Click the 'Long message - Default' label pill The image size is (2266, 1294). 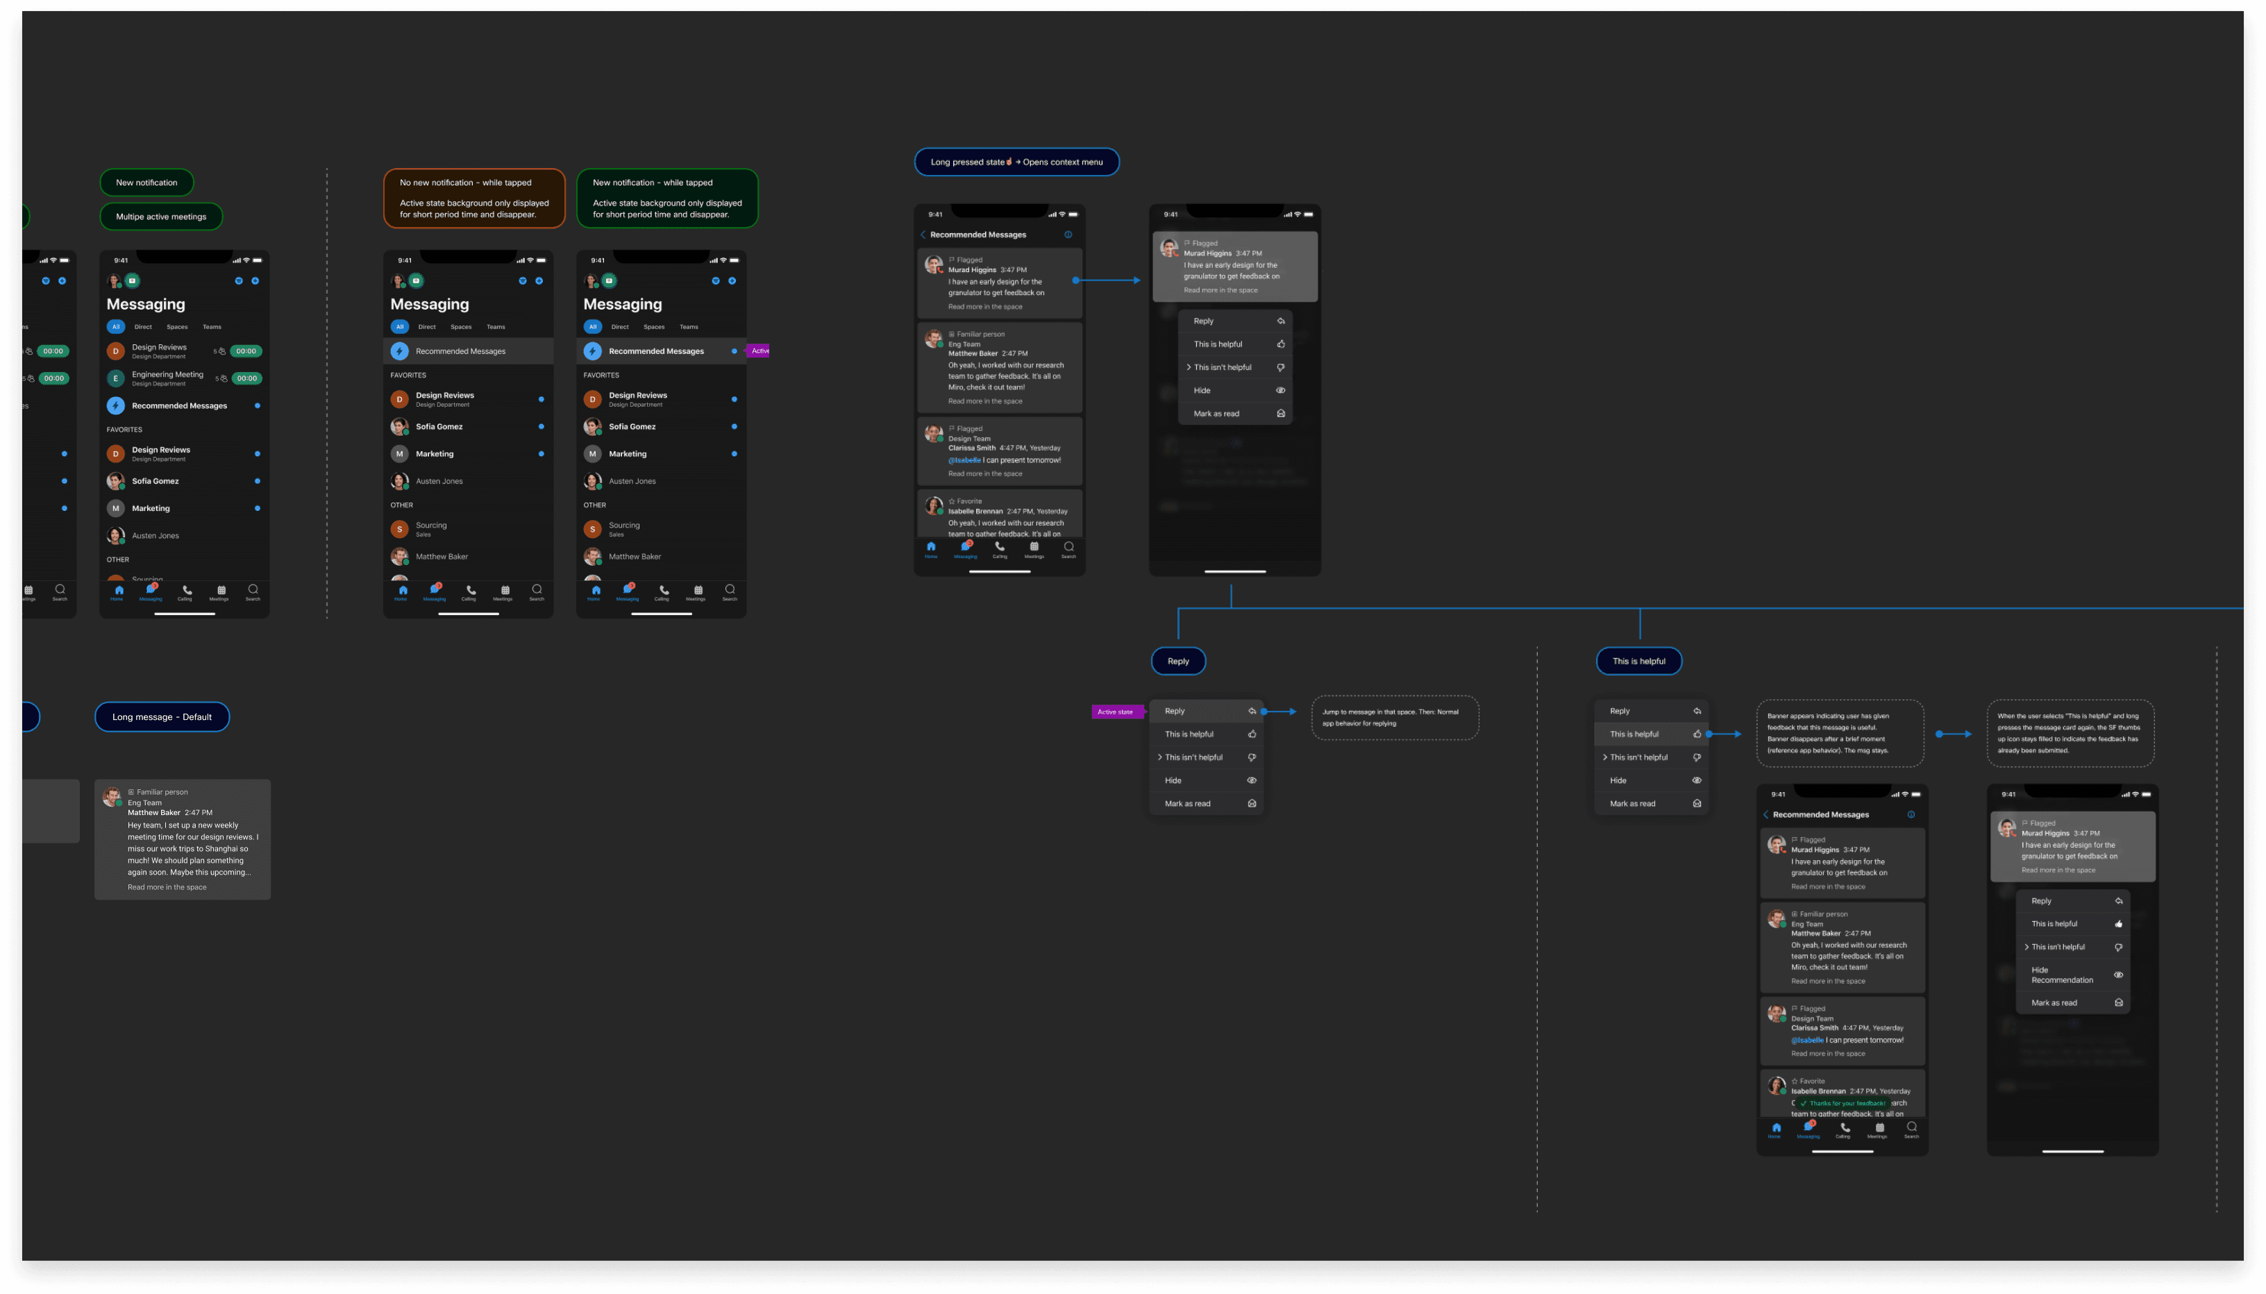tap(162, 717)
